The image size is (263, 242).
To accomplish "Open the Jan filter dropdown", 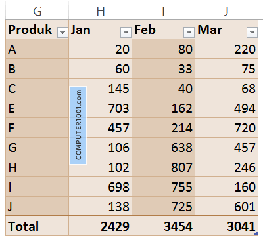I will point(126,33).
